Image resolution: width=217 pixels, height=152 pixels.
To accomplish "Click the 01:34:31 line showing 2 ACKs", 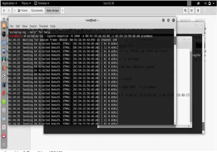I will click(63, 86).
